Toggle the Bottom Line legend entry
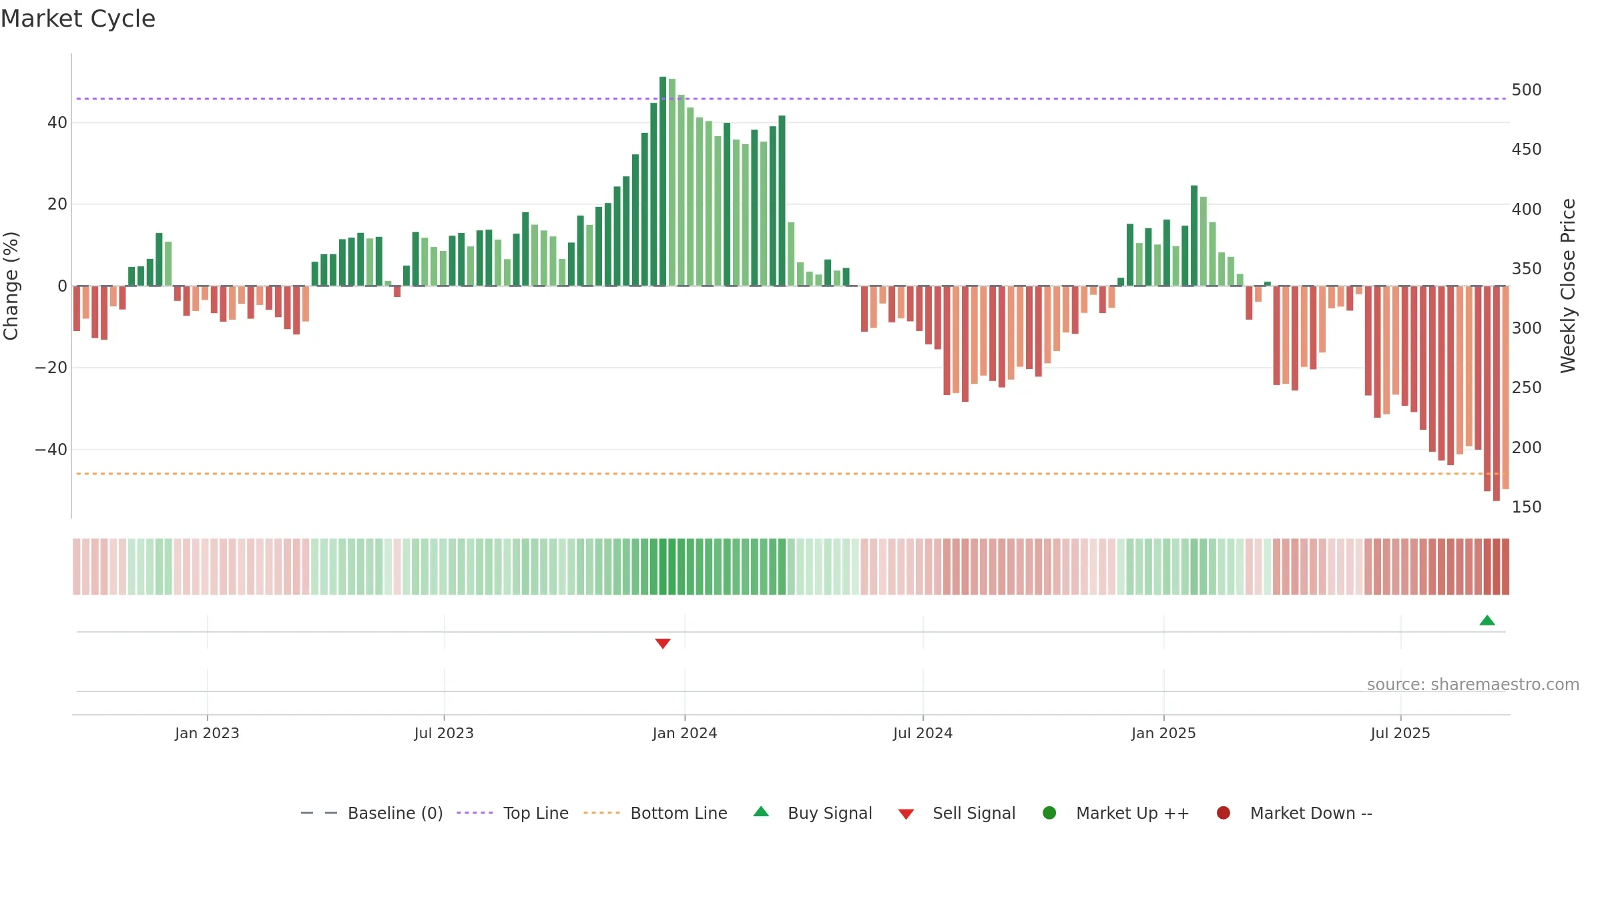This screenshot has height=901, width=1602. pyautogui.click(x=655, y=813)
